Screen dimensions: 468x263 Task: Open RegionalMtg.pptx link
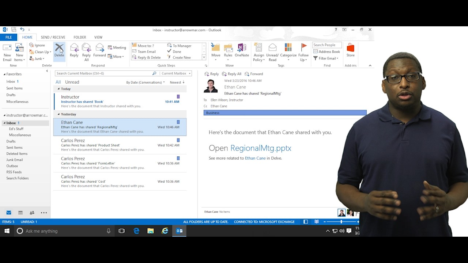(x=261, y=148)
